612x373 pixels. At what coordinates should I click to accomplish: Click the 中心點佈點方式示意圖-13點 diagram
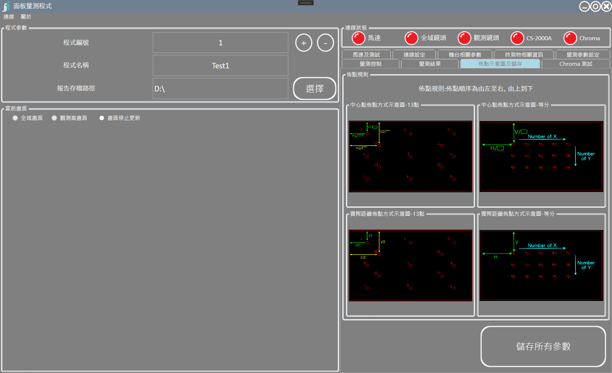pyautogui.click(x=410, y=157)
